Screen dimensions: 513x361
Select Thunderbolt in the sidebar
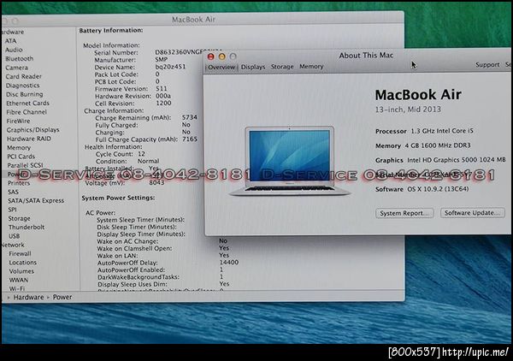[27, 227]
